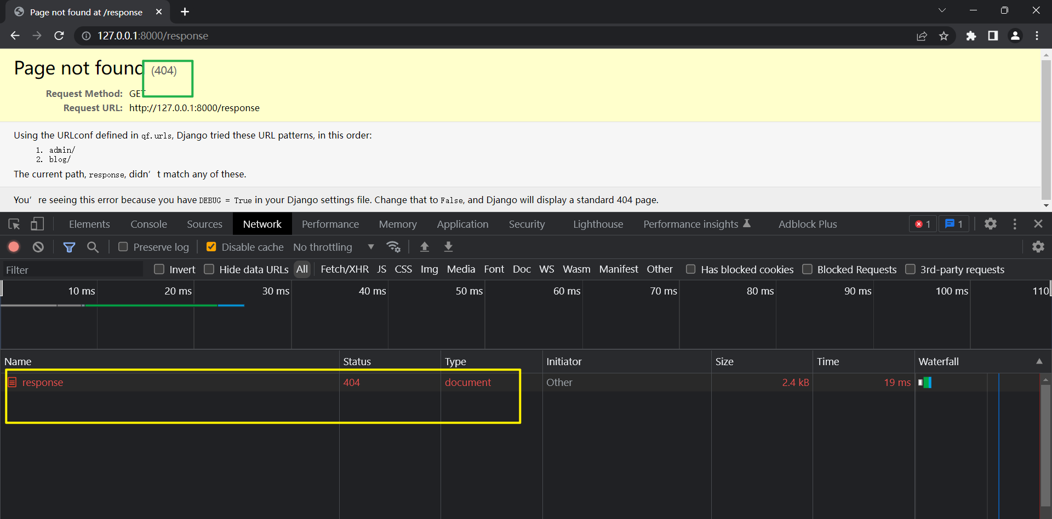
Task: Filter requests by Doc
Action: pos(522,269)
